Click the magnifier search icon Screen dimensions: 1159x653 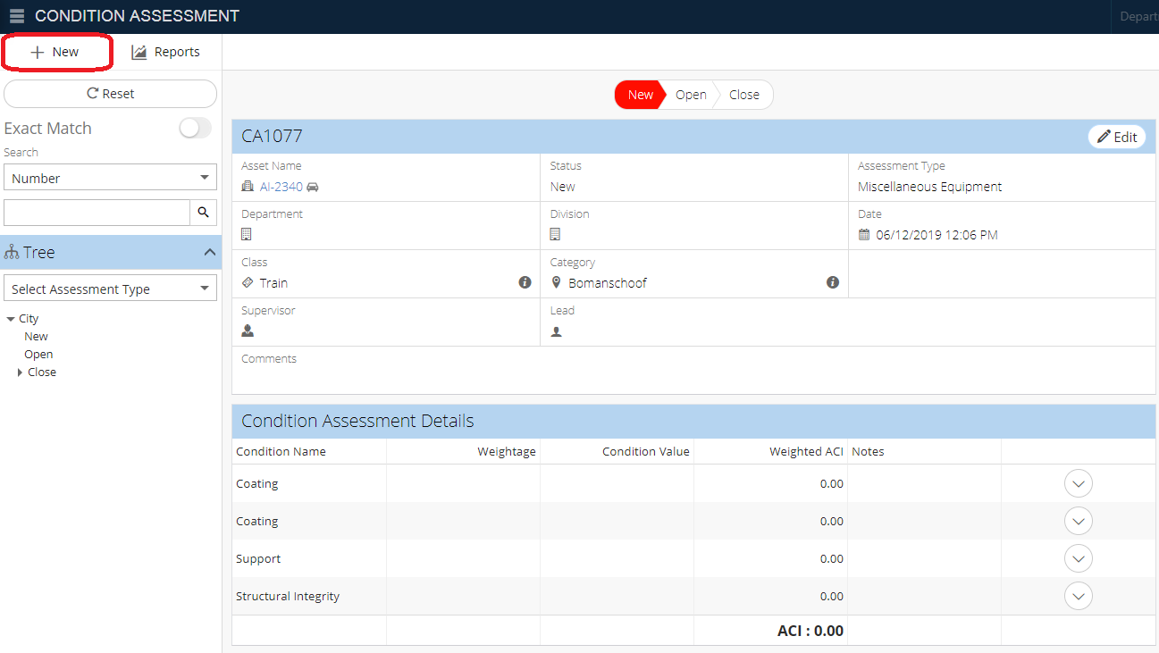[x=203, y=212]
